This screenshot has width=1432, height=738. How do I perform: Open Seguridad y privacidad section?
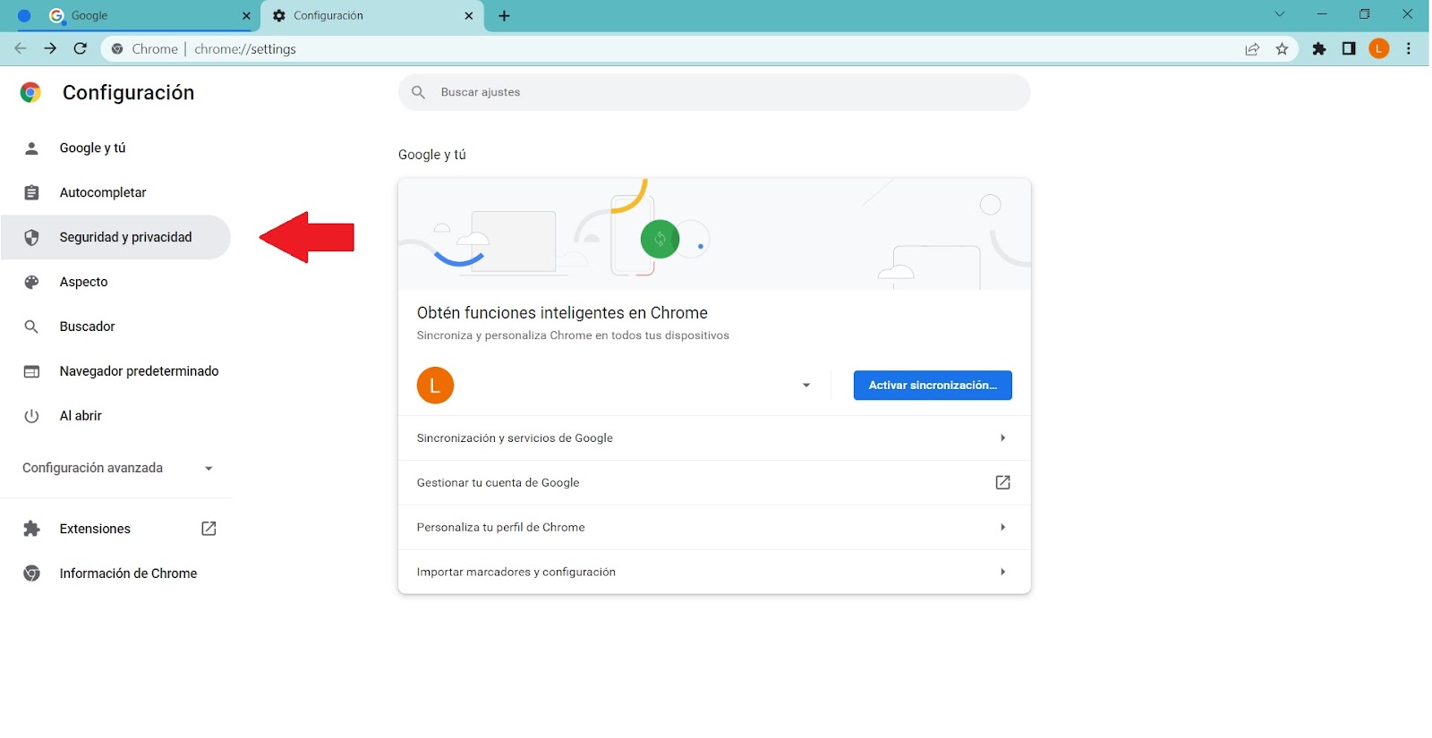(x=116, y=237)
